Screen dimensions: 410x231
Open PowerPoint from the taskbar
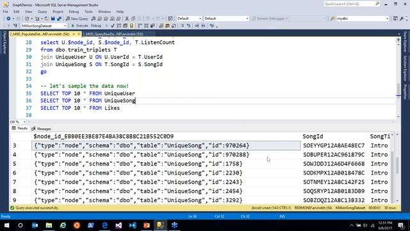147,225
